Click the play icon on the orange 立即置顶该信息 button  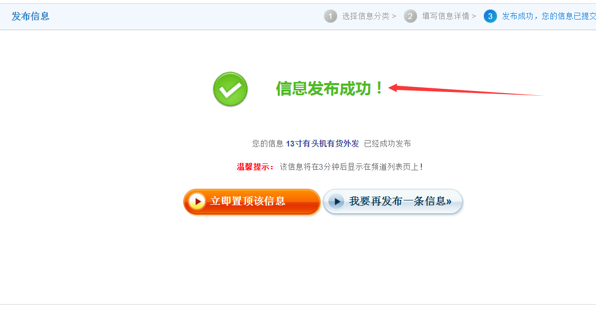coord(197,202)
